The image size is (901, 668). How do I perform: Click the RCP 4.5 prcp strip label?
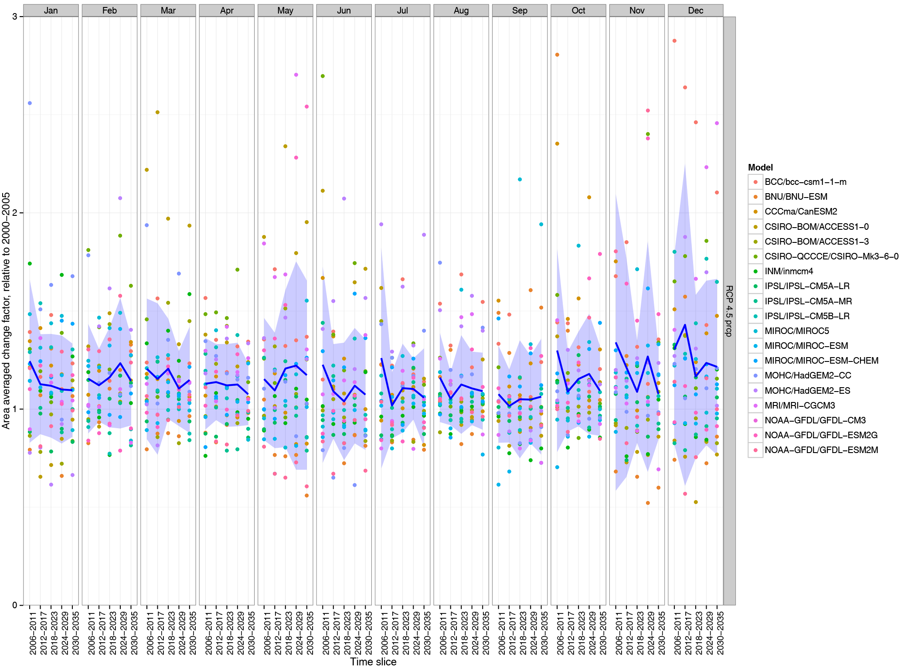click(x=729, y=310)
